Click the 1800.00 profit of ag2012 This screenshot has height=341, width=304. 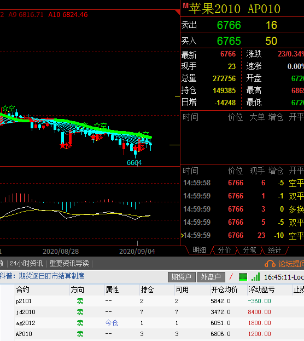click(259, 323)
